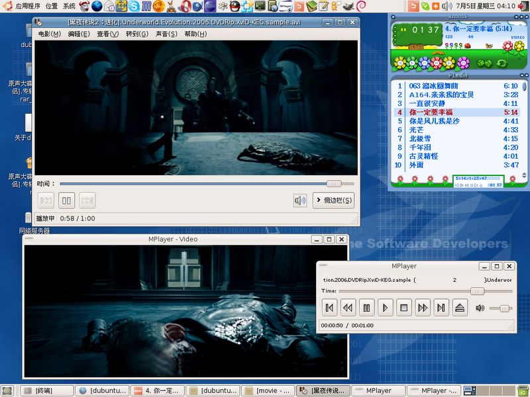Open the 转到(G) menu

[x=137, y=34]
